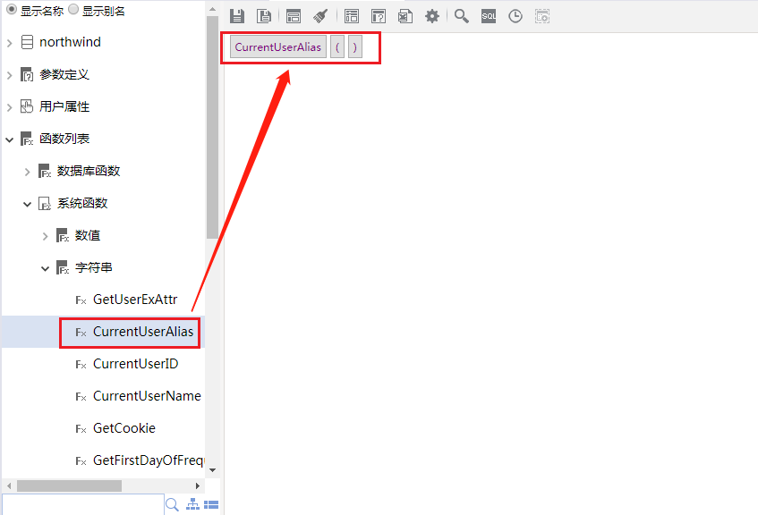758x515 pixels.
Task: Click the northwind label
Action: (x=70, y=42)
